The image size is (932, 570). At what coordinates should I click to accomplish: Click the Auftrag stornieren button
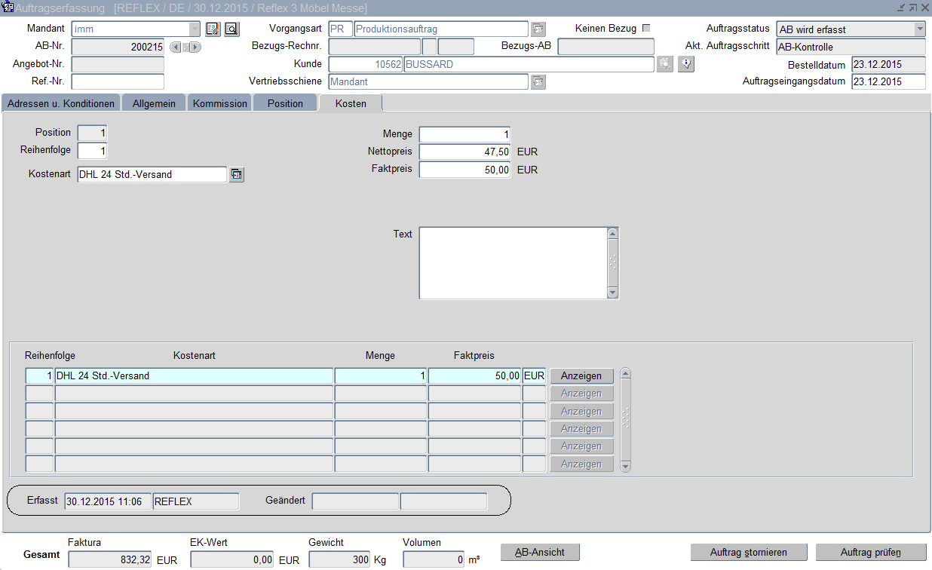pyautogui.click(x=748, y=553)
